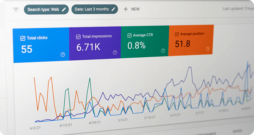Viewport: 254px width, 135px height.
Task: Uncheck the Total clicks checkbox
Action: tap(22, 38)
